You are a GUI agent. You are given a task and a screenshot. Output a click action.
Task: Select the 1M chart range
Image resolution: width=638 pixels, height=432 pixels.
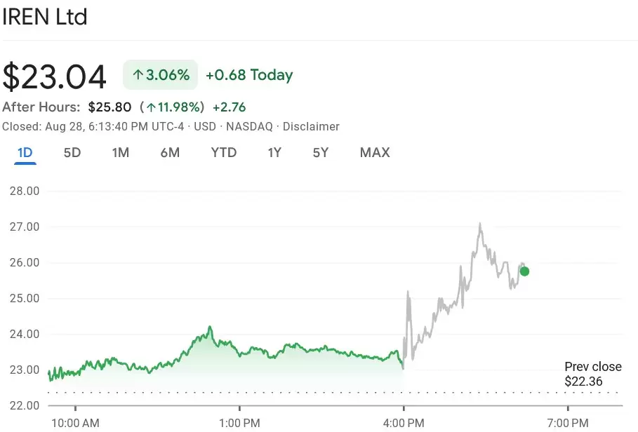120,152
